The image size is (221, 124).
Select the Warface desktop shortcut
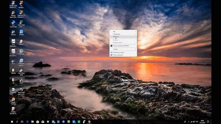(13, 33)
